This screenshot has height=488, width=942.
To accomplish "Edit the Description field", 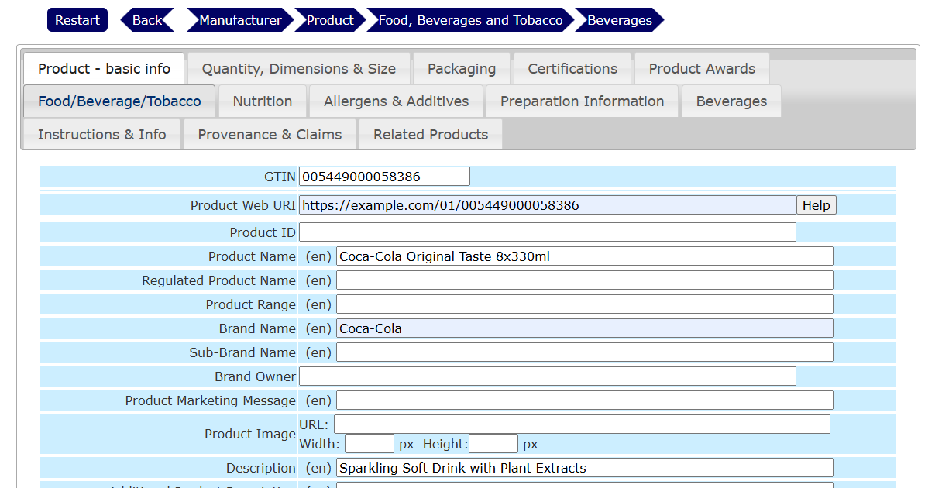I will pyautogui.click(x=585, y=468).
